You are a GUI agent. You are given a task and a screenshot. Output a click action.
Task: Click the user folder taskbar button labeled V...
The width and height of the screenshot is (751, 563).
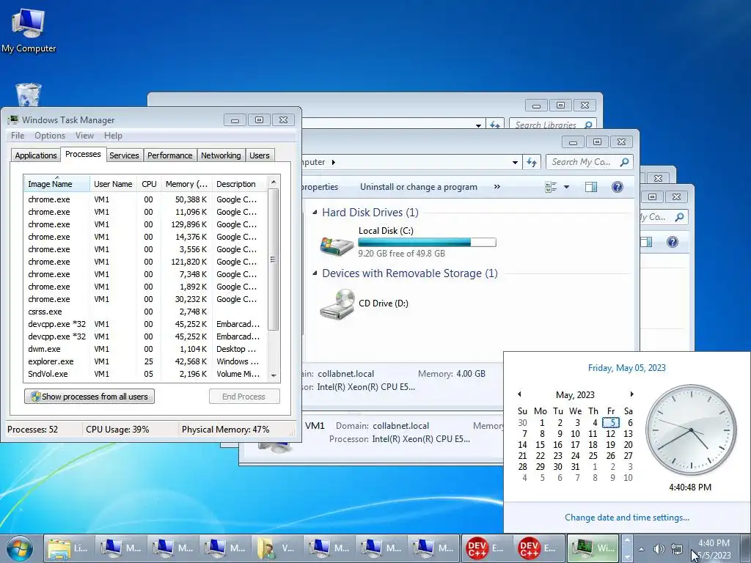(x=277, y=548)
